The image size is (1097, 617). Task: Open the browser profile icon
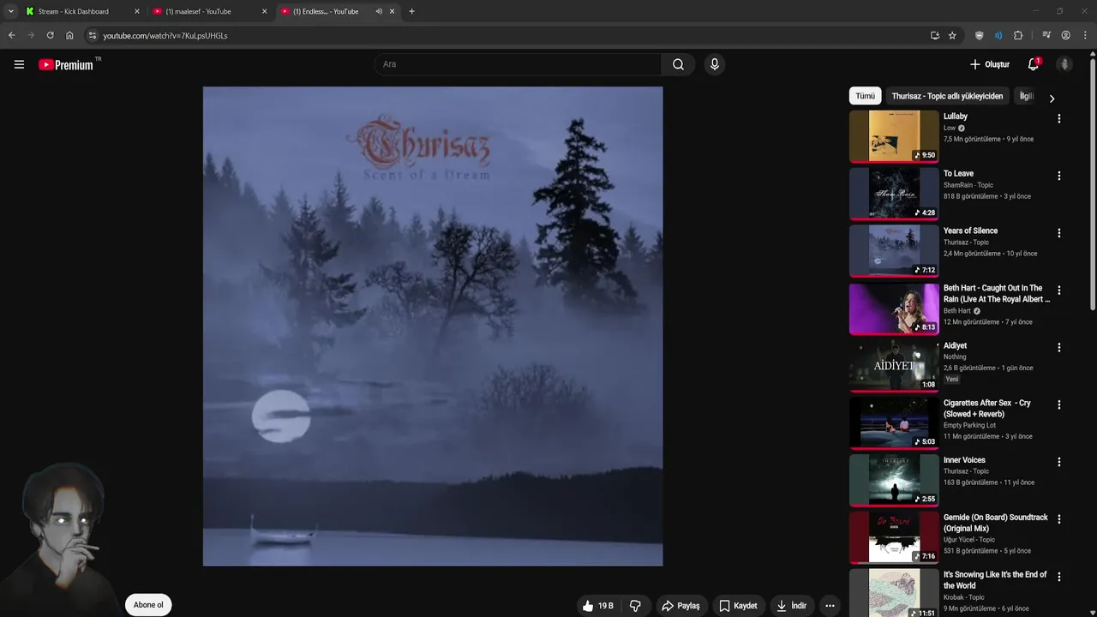pyautogui.click(x=1066, y=35)
